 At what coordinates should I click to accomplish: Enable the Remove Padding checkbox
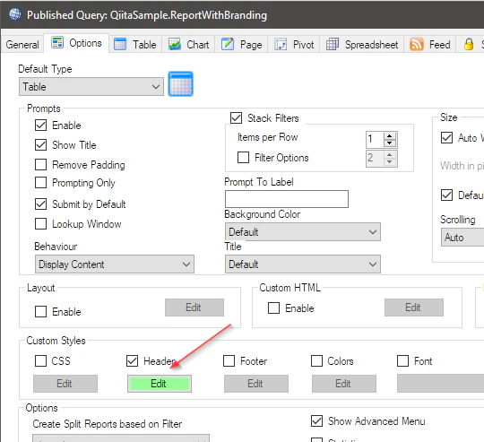click(40, 164)
